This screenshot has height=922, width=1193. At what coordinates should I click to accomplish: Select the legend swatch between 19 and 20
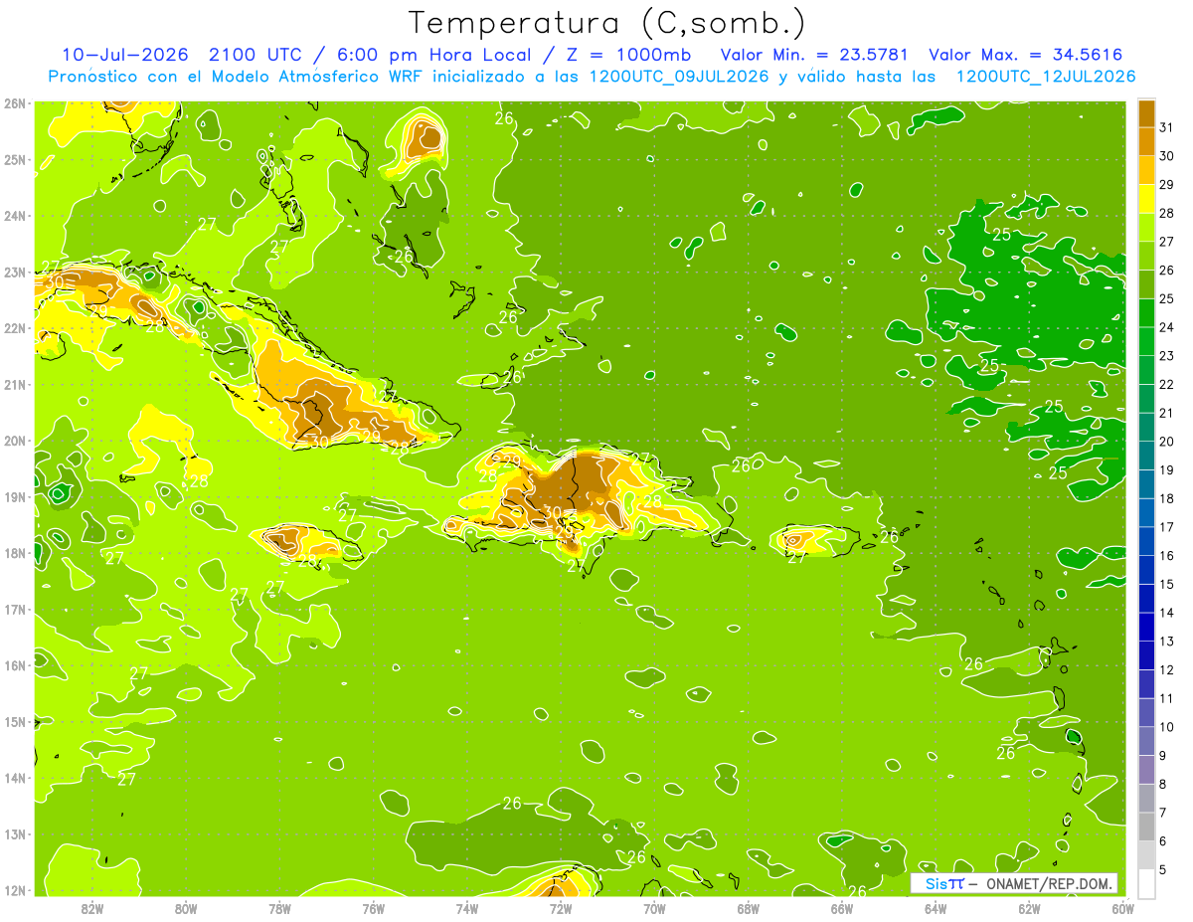(1146, 456)
